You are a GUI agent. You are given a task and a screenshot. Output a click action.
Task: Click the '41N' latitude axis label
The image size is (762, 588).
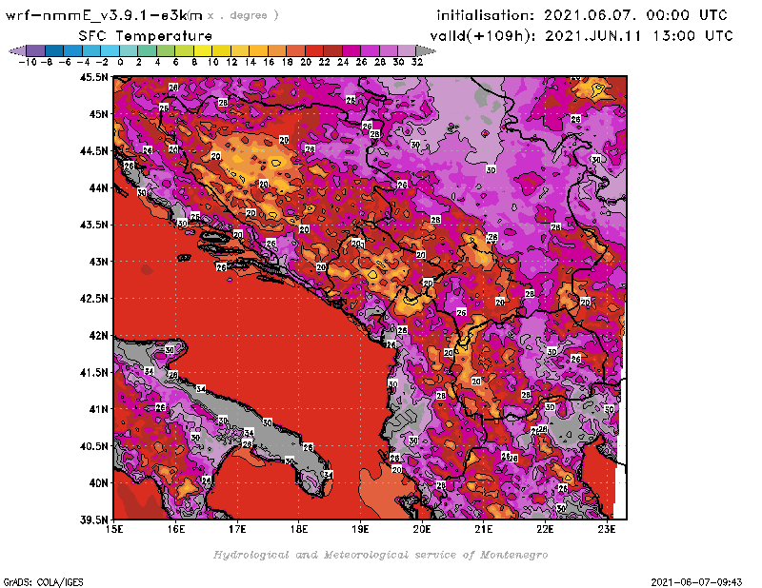coord(98,409)
